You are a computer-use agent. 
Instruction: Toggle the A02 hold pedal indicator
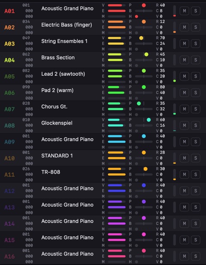136,33
